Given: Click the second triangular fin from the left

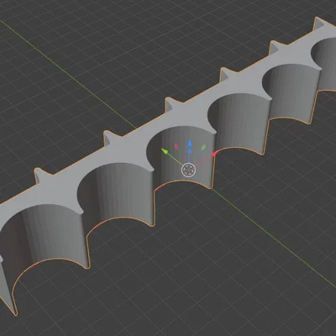Looking at the screenshot, I should click(x=112, y=138).
